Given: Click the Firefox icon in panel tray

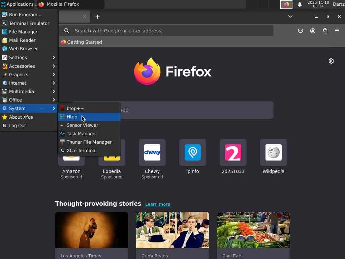Looking at the screenshot, I should click(x=286, y=4).
